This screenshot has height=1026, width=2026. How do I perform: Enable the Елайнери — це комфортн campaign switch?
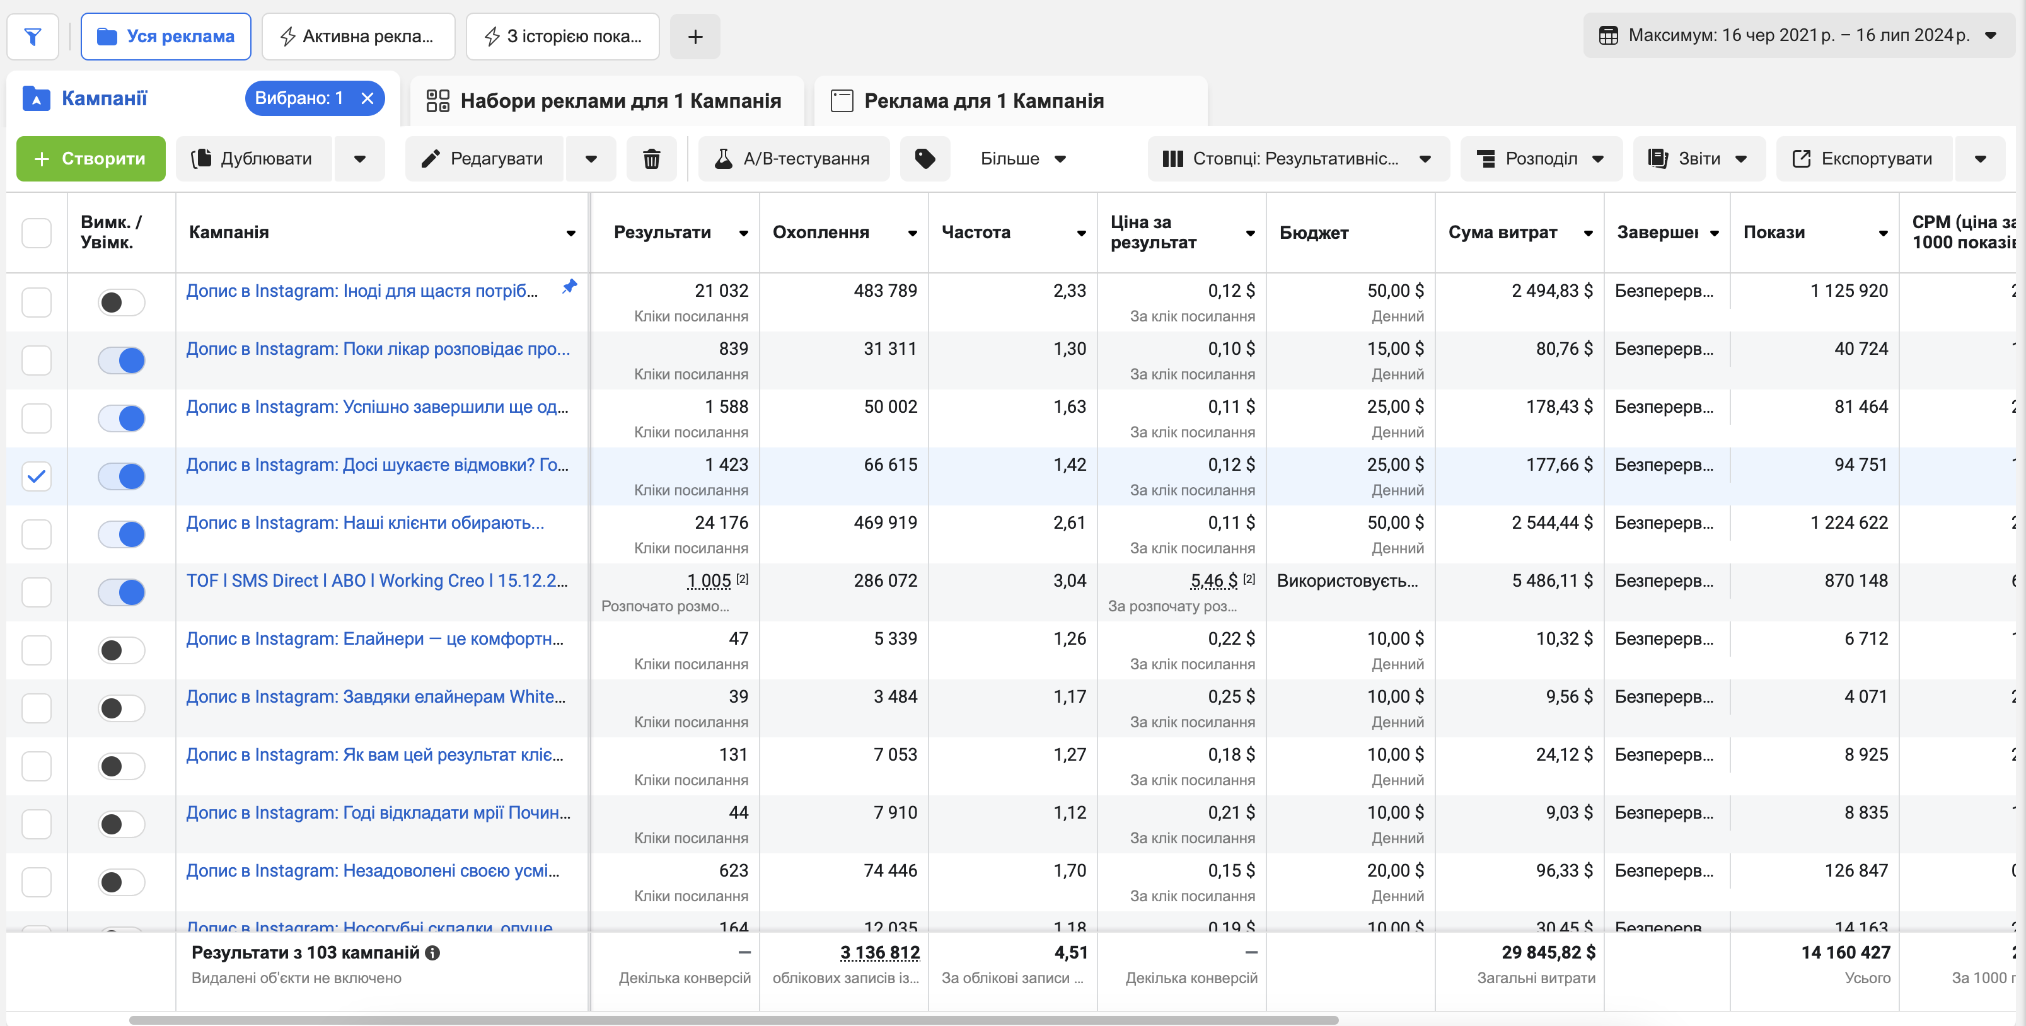click(x=122, y=650)
